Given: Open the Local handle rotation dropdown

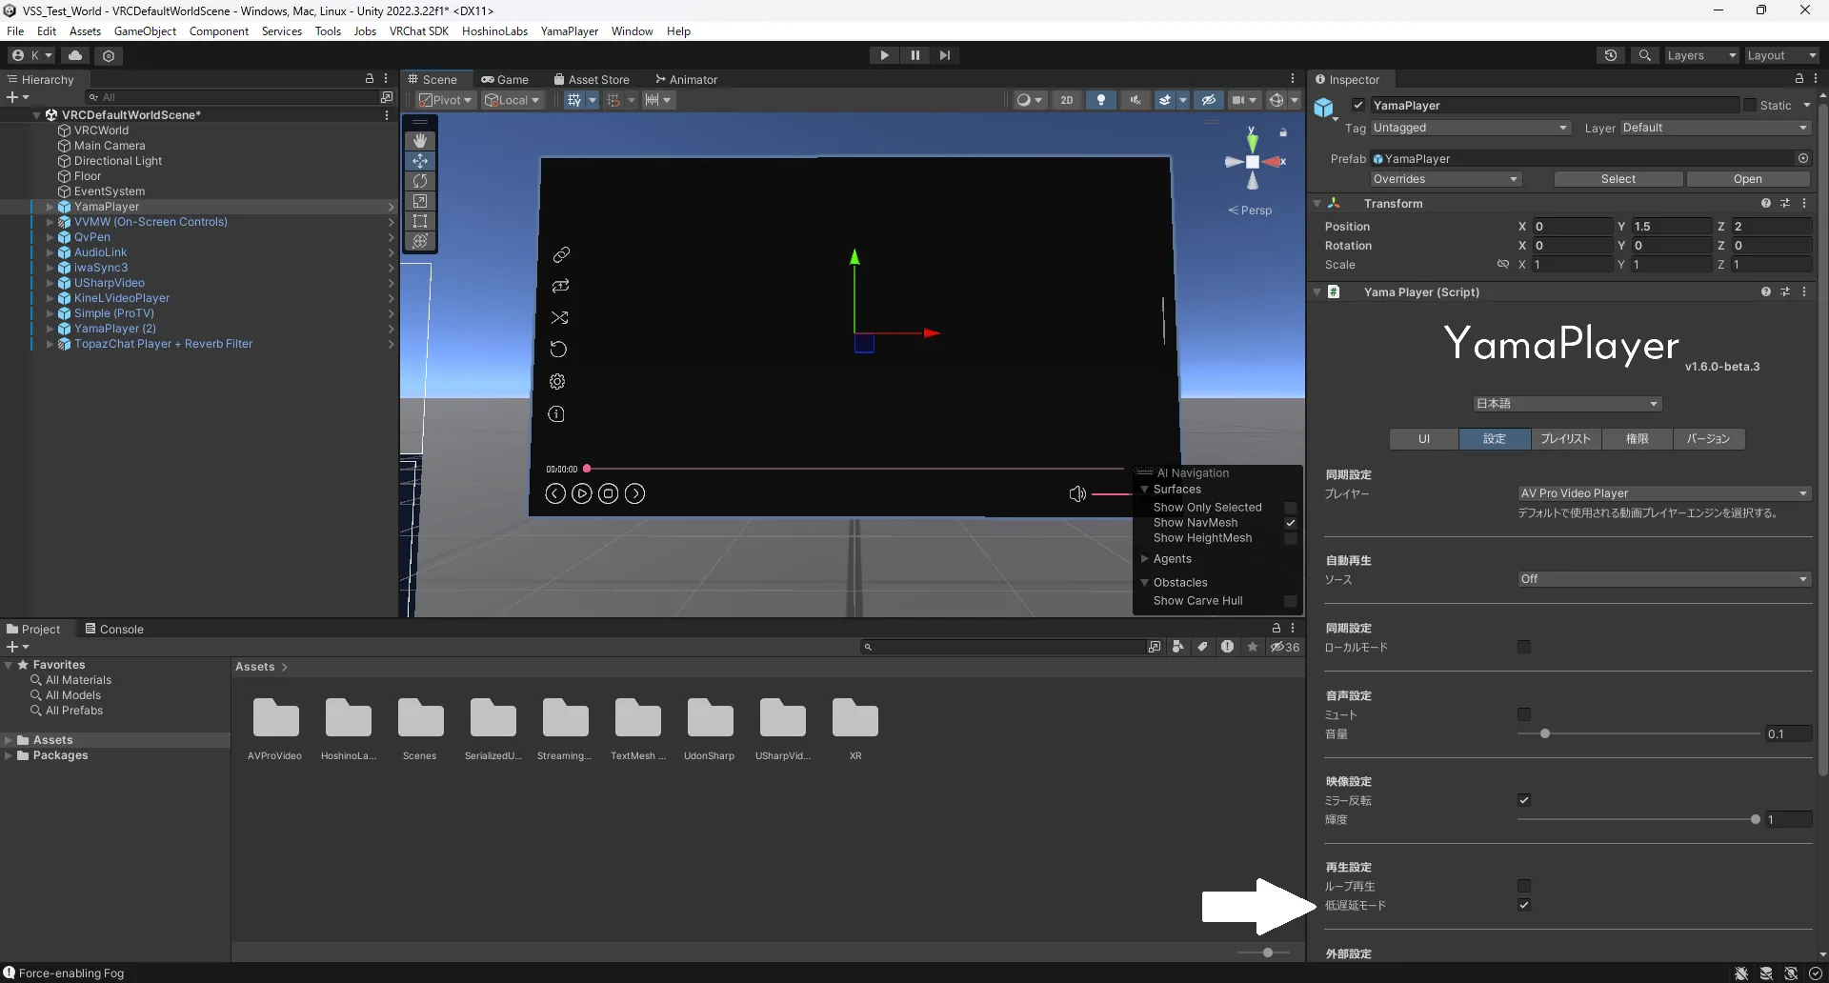Looking at the screenshot, I should coord(513,100).
